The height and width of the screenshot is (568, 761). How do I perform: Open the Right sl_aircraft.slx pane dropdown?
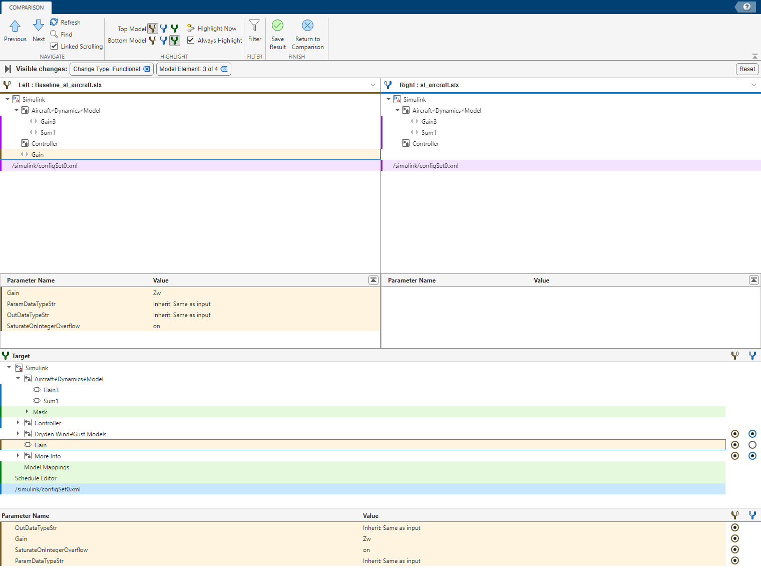754,85
